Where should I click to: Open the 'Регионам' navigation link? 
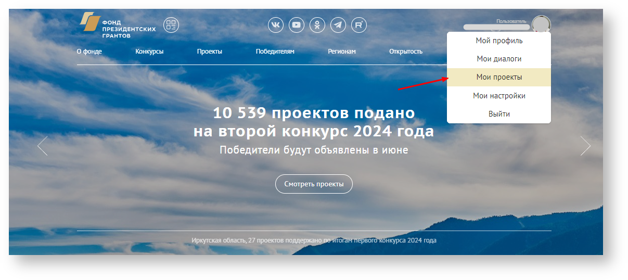[x=342, y=52]
